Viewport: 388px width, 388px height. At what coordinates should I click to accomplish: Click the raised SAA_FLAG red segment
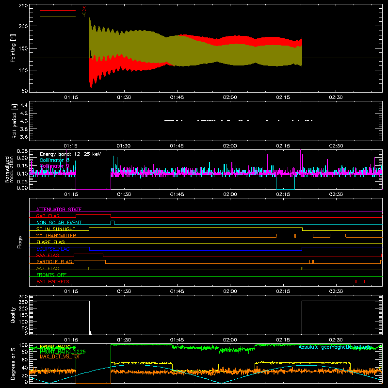[89, 254]
